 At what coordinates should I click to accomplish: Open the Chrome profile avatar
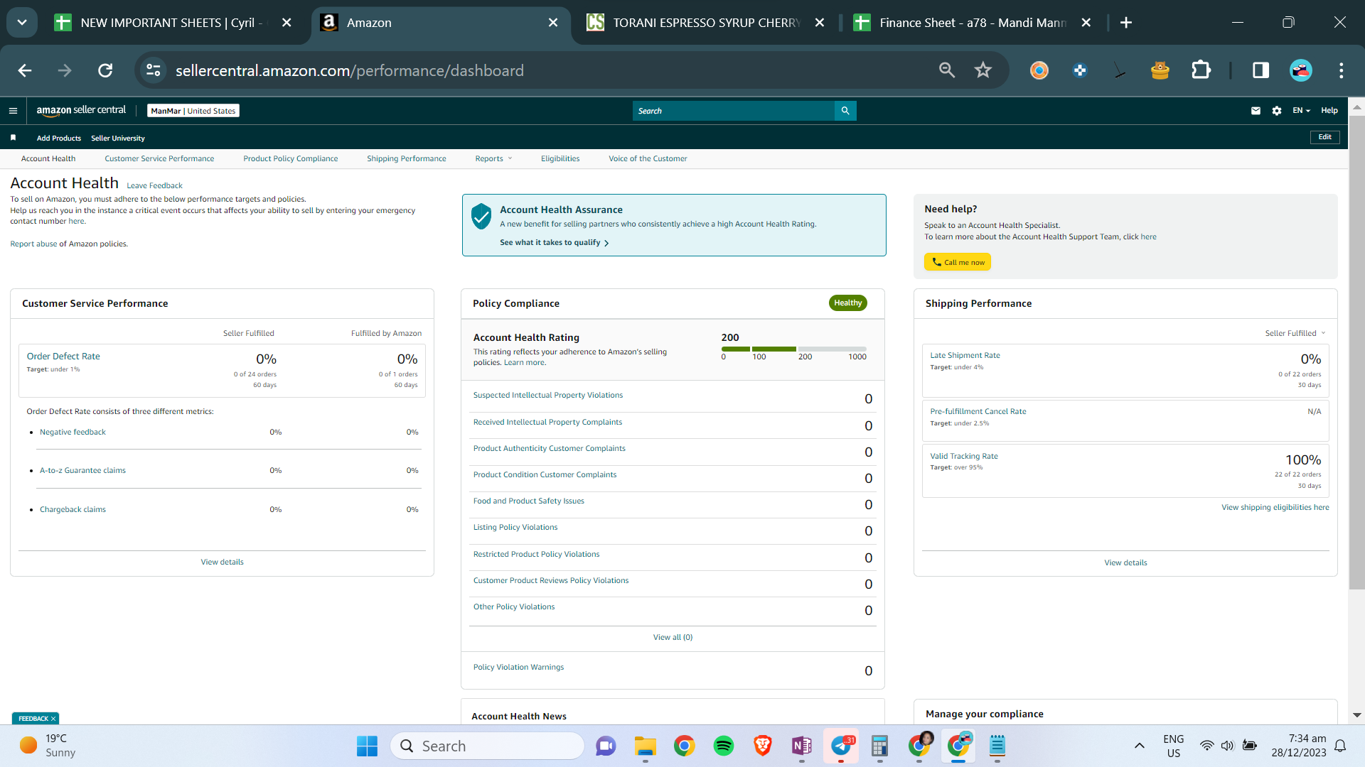pos(1301,70)
